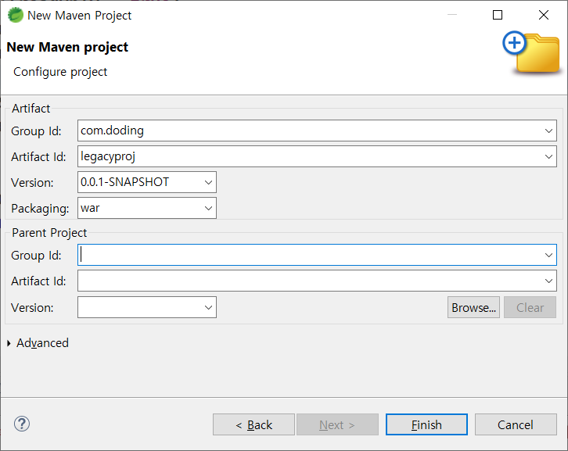
Task: Click the 'Parent Project' group label
Action: pyautogui.click(x=49, y=233)
